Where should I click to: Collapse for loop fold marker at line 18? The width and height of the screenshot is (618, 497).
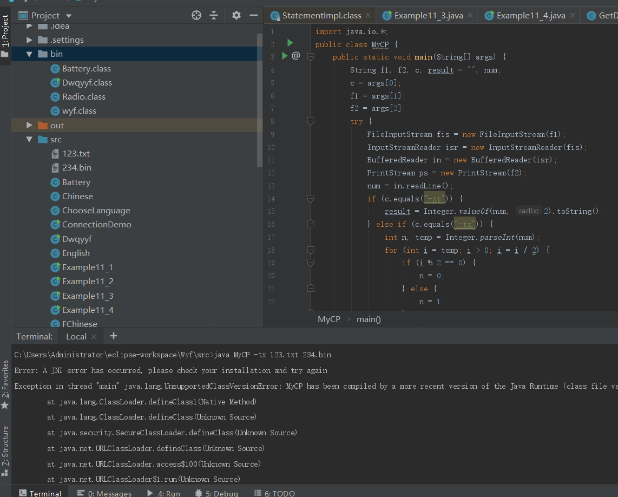[311, 250]
